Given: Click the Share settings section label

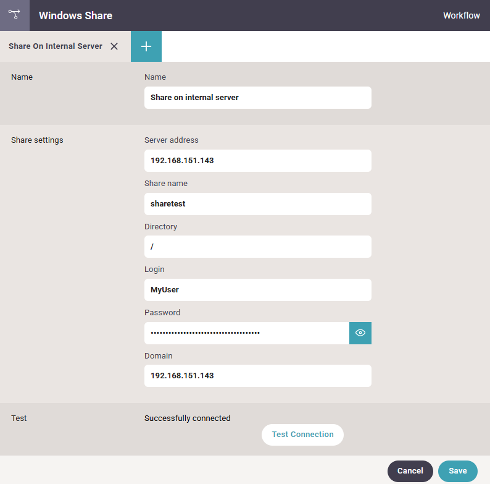Looking at the screenshot, I should point(37,140).
